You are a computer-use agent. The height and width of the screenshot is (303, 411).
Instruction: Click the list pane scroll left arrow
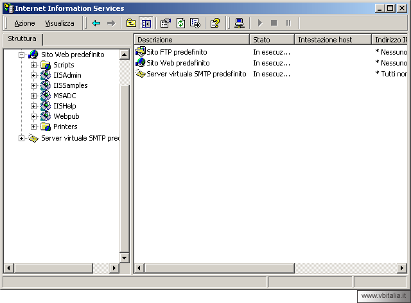[x=139, y=268]
